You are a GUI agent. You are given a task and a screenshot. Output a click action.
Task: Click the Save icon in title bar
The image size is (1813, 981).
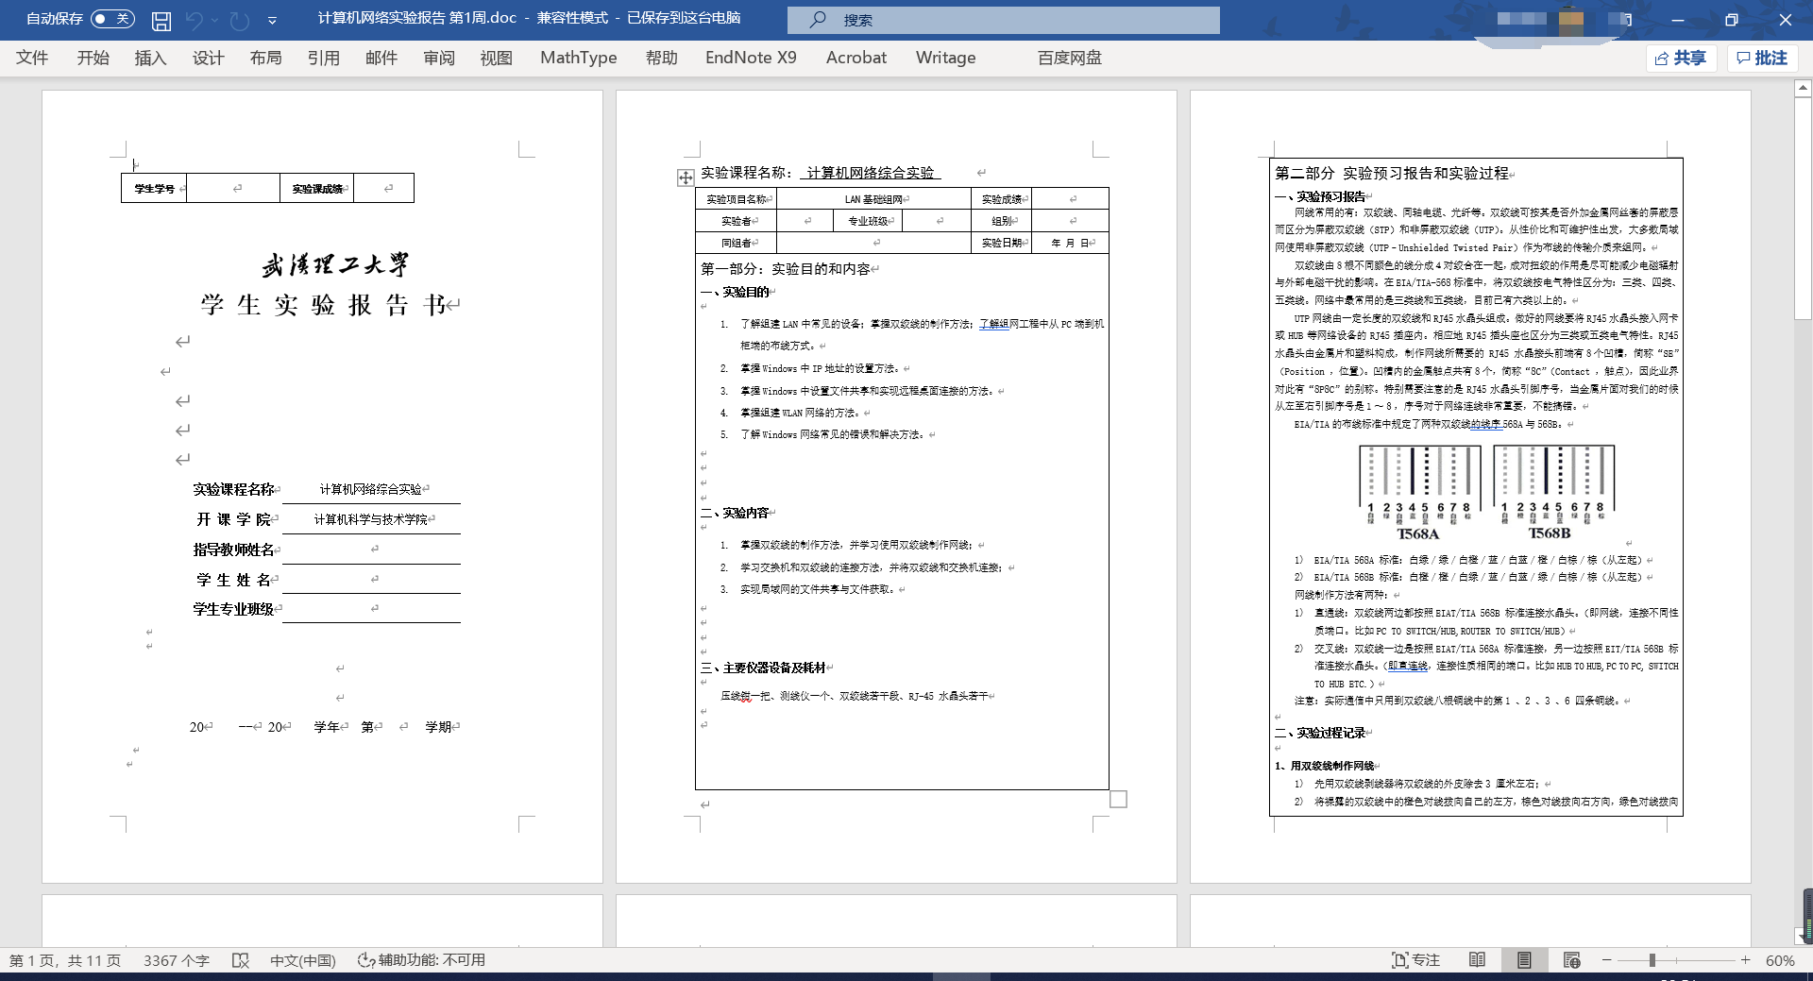(x=161, y=20)
